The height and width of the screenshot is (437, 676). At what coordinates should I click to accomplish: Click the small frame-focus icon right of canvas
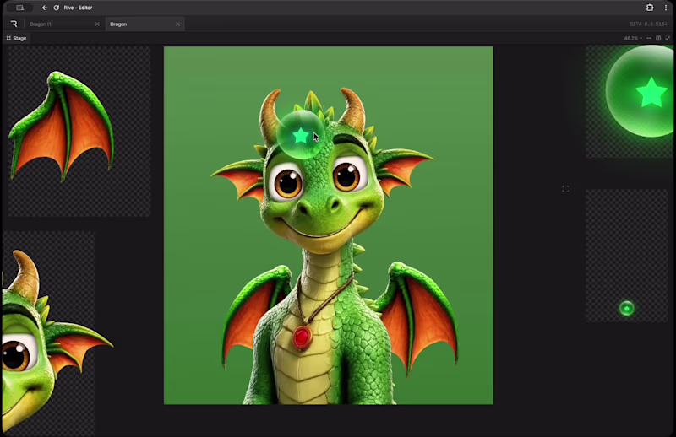tap(565, 189)
